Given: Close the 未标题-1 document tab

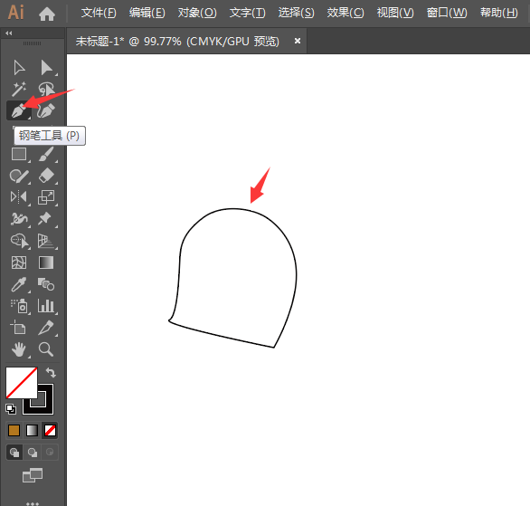Looking at the screenshot, I should point(298,41).
